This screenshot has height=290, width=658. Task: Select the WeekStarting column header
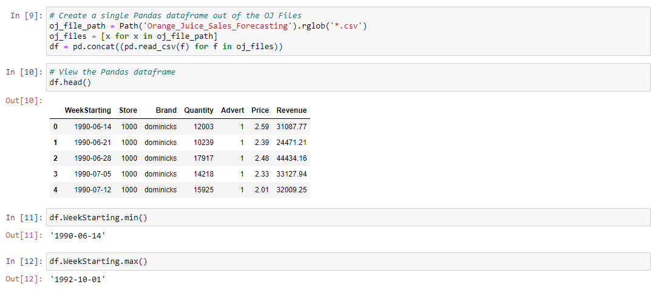tap(87, 110)
